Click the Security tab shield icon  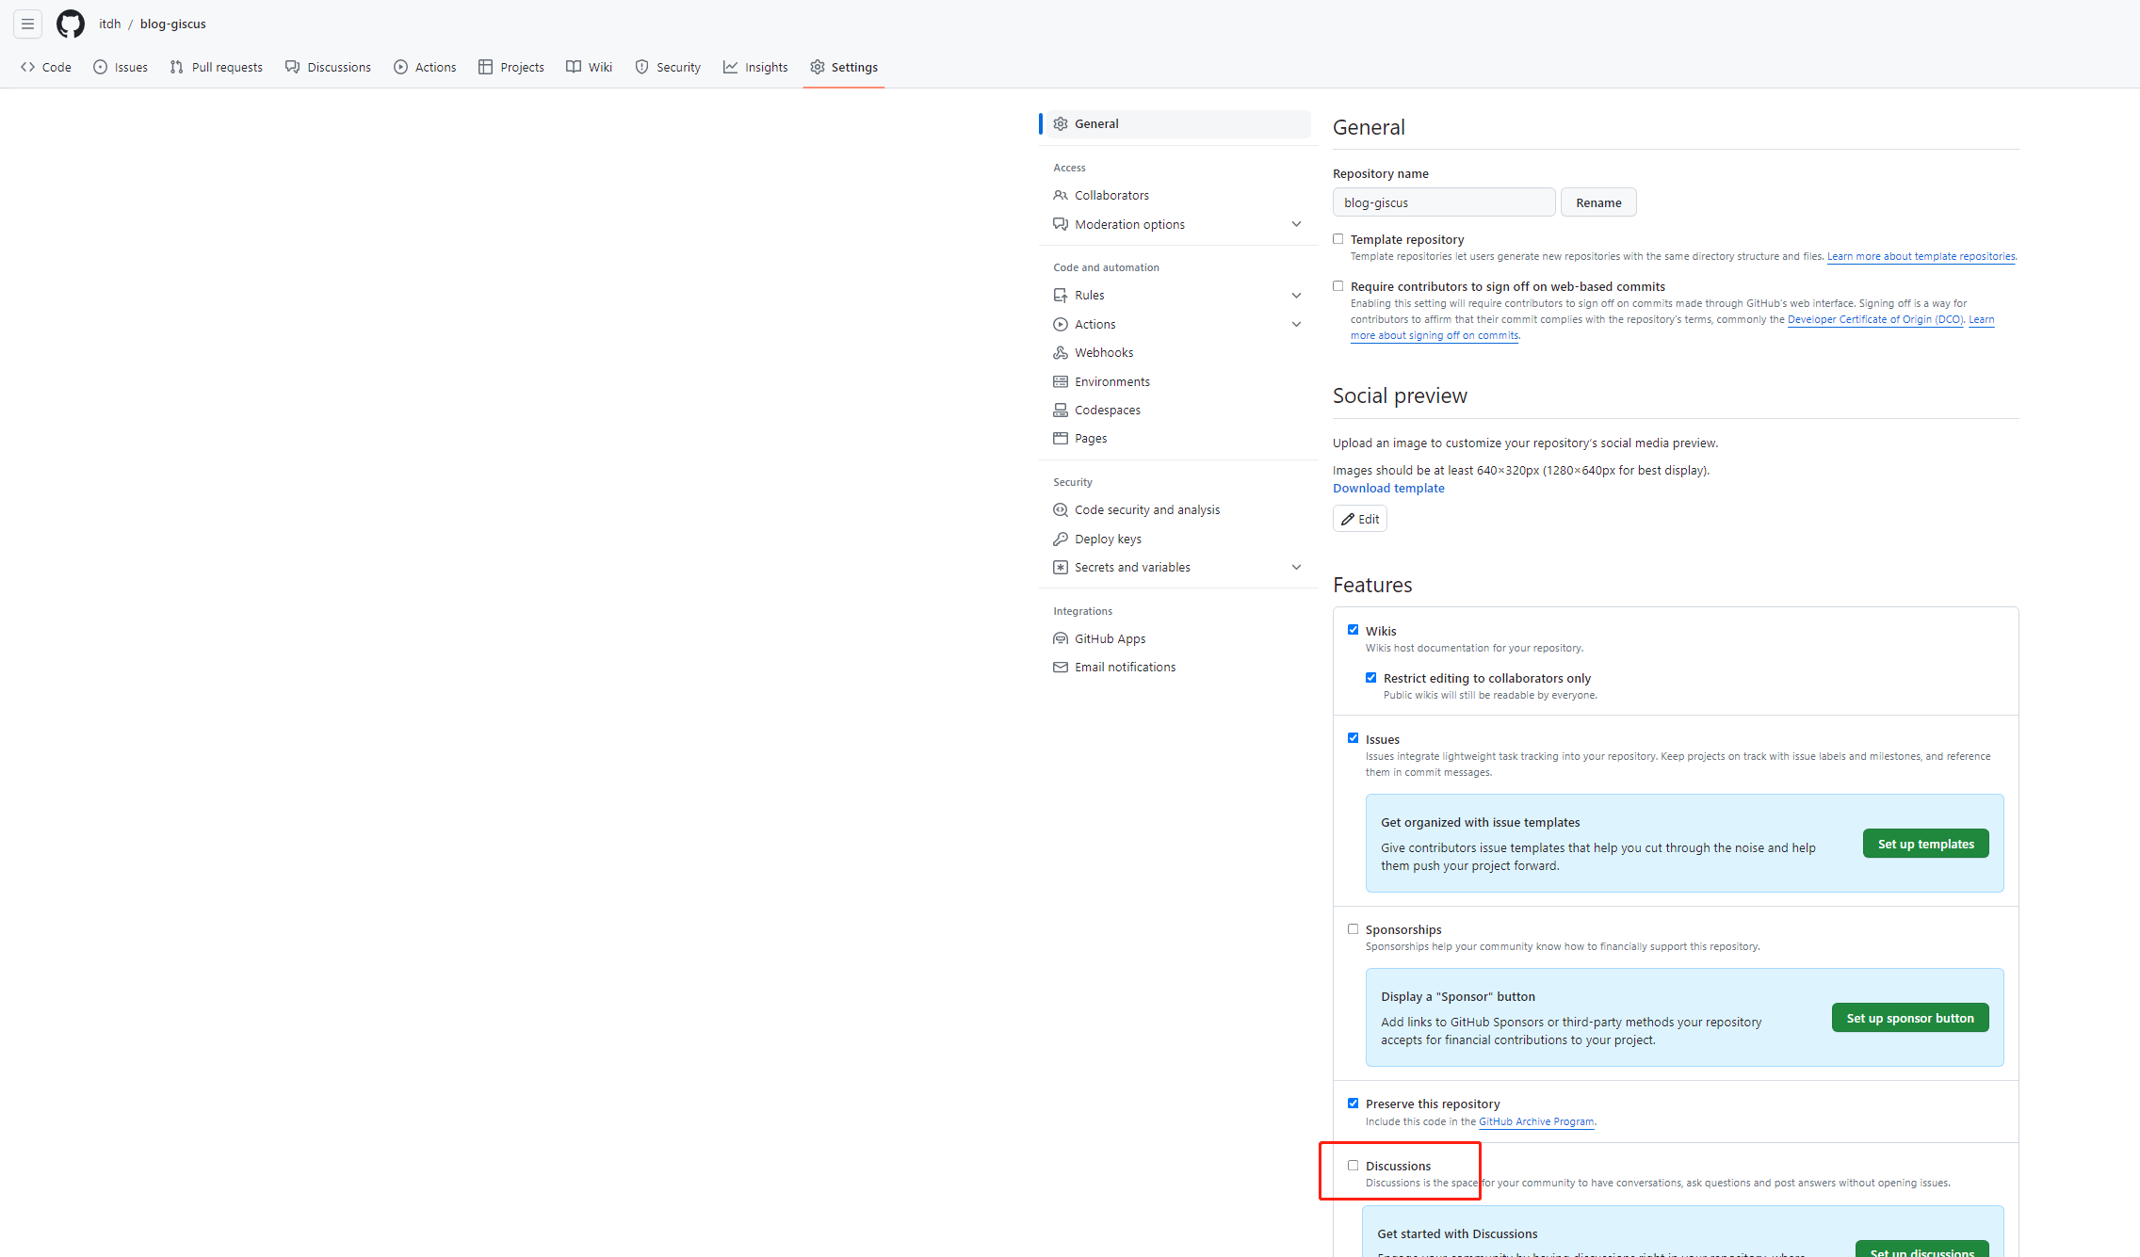pos(642,67)
